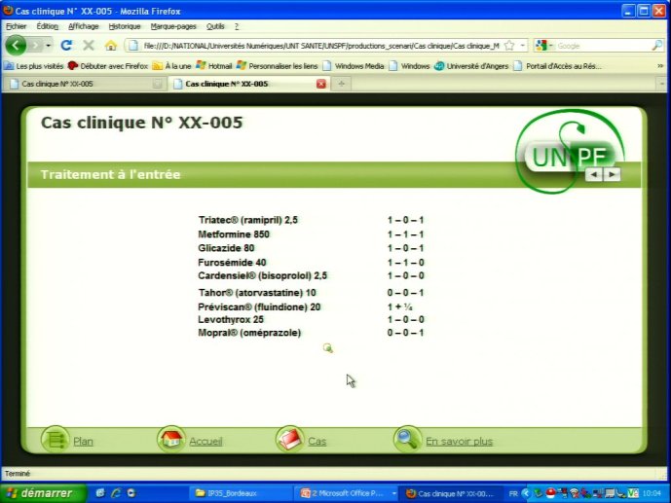Open the Windows Media bookmark
This screenshot has height=503, width=671.
354,66
